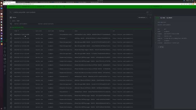Switch to the ALL PROPS tab
Viewport: 196px width, 110px height.
click(x=169, y=18)
